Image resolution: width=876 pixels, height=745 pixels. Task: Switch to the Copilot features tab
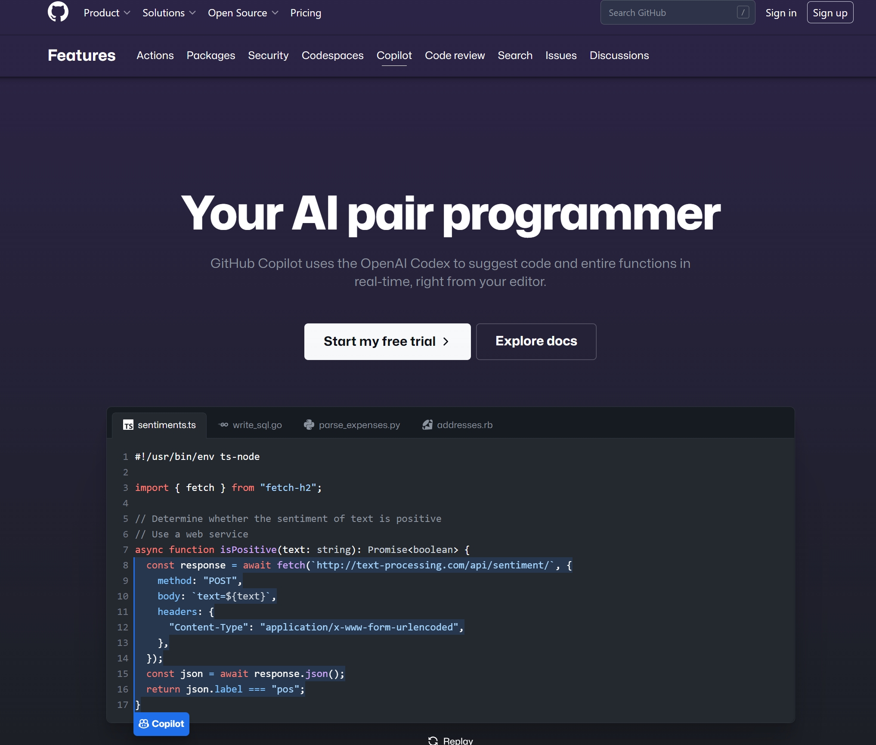point(394,56)
